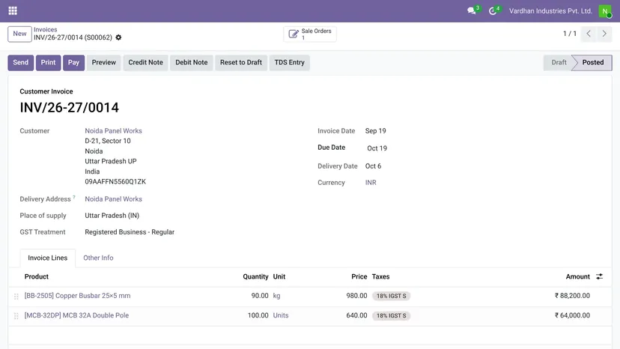The width and height of the screenshot is (620, 349).
Task: Click the address line D-21, Sector 10
Action: coord(108,141)
